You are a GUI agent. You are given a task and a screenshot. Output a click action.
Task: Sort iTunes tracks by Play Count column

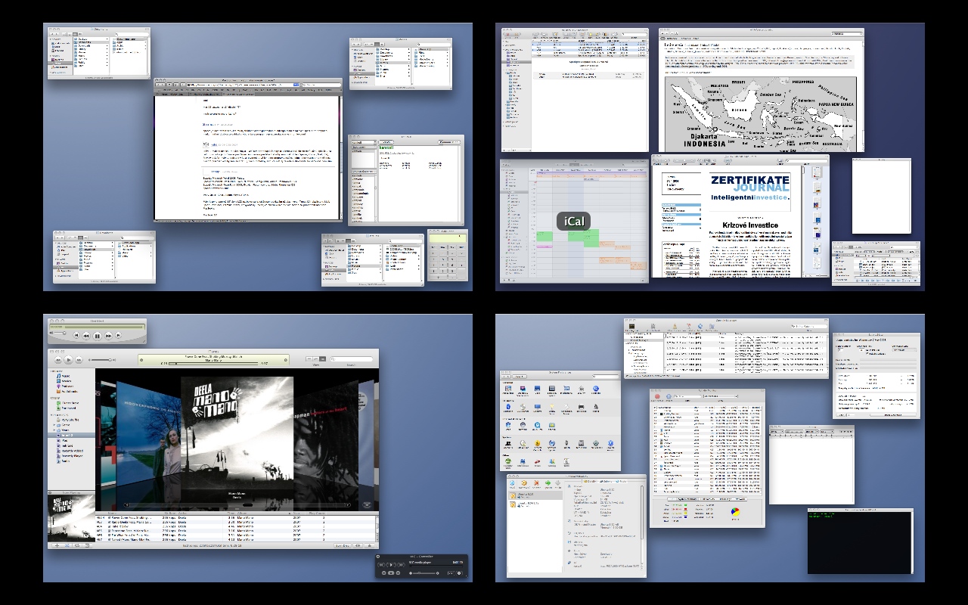pyautogui.click(x=317, y=513)
